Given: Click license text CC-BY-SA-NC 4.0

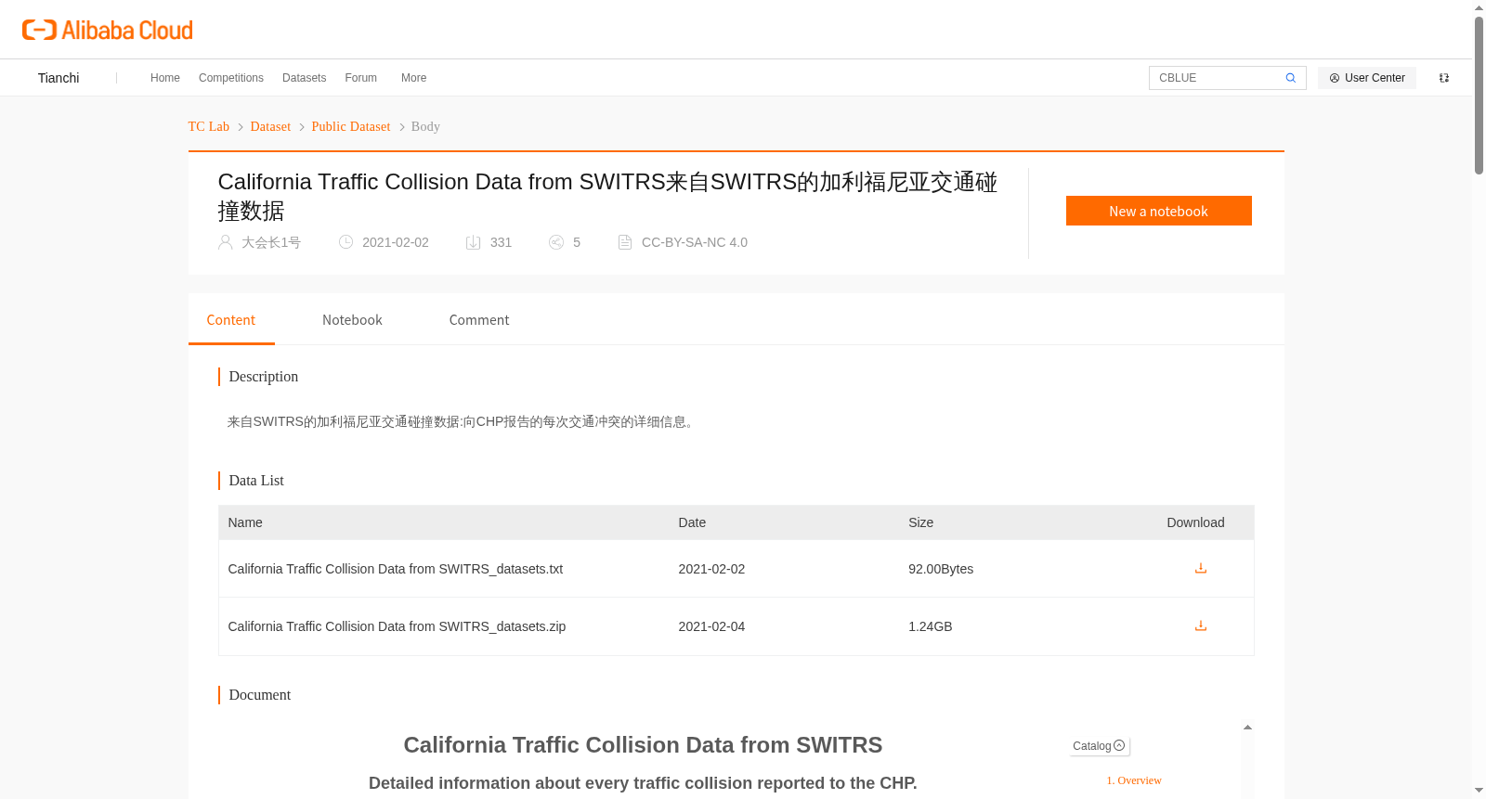Looking at the screenshot, I should (695, 242).
